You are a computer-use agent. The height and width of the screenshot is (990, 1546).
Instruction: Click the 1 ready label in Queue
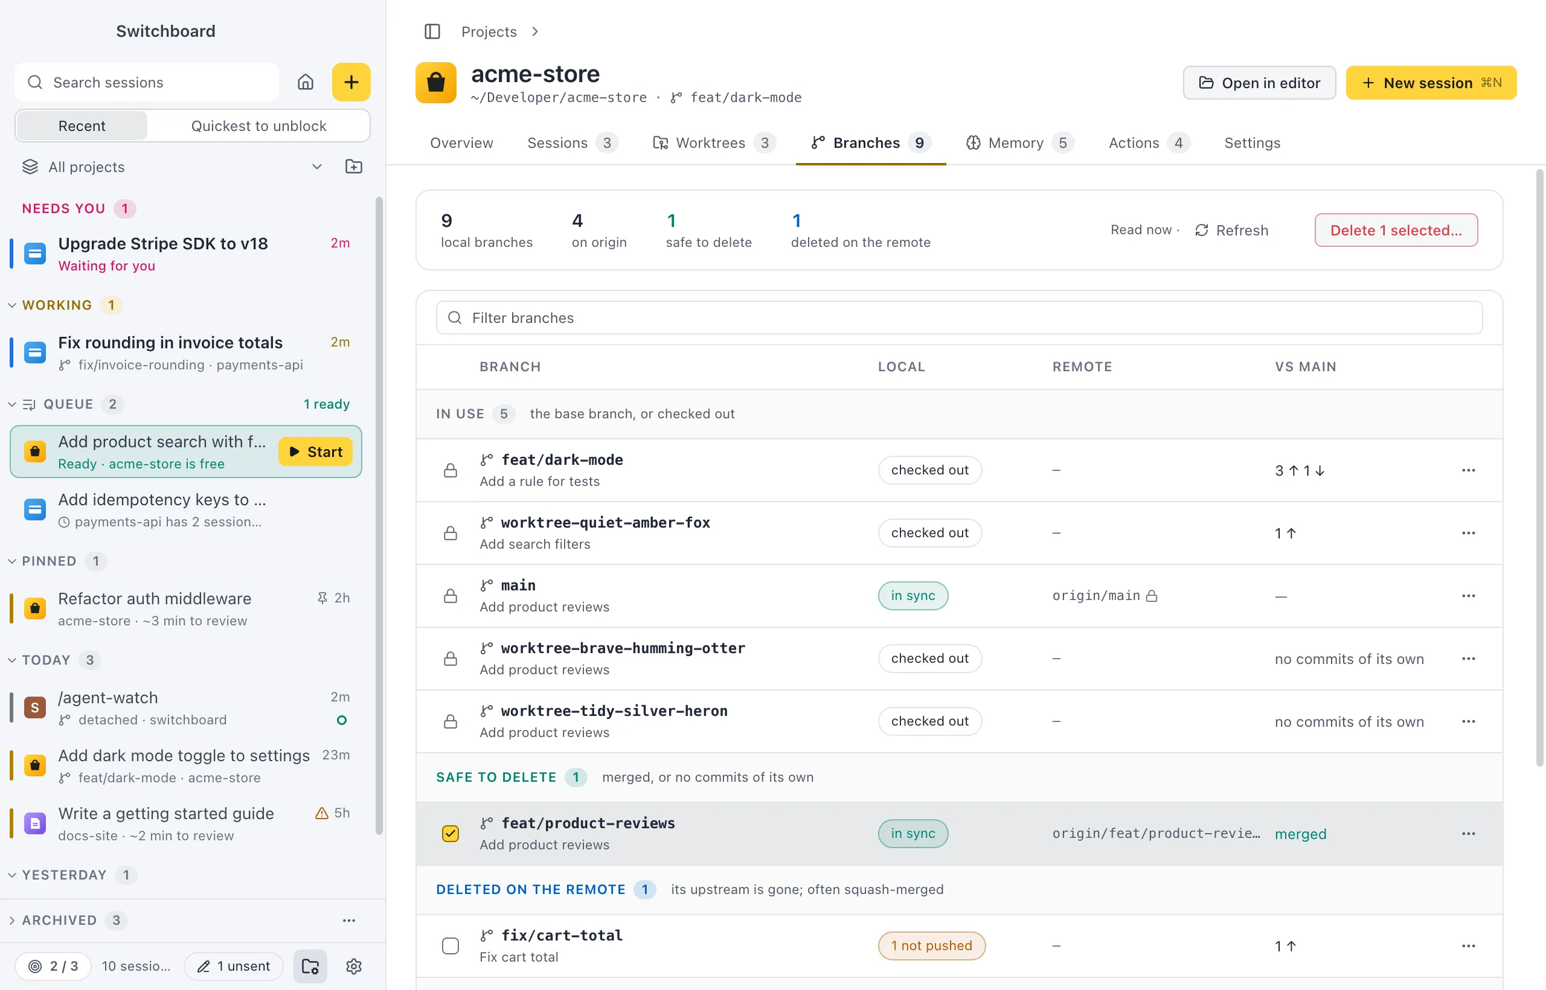click(326, 404)
